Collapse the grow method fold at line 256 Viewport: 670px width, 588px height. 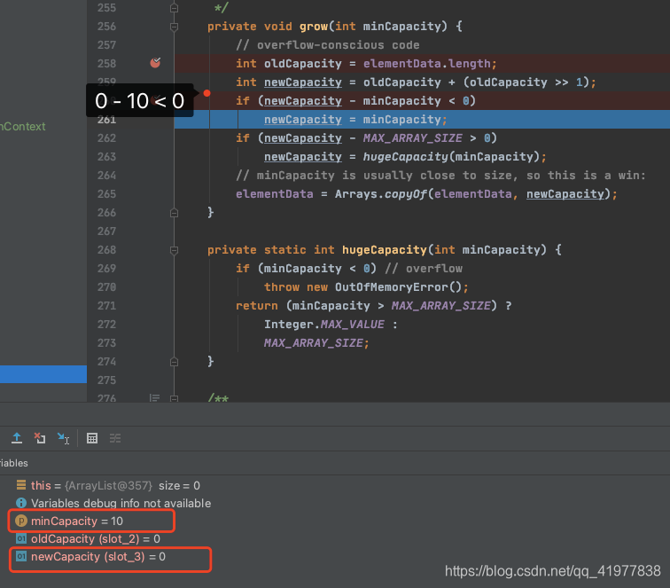pos(174,27)
